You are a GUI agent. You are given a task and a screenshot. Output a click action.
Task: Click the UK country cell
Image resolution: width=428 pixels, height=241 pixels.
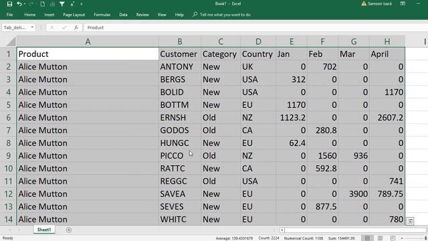pyautogui.click(x=258, y=67)
